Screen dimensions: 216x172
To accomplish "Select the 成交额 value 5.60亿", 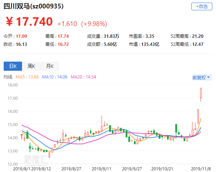I will click(110, 44).
